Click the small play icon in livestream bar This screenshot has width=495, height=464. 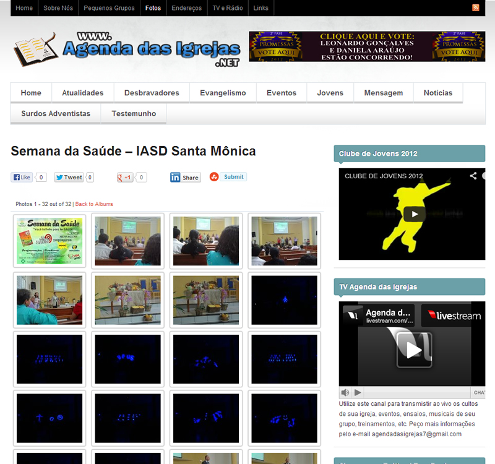(358, 392)
